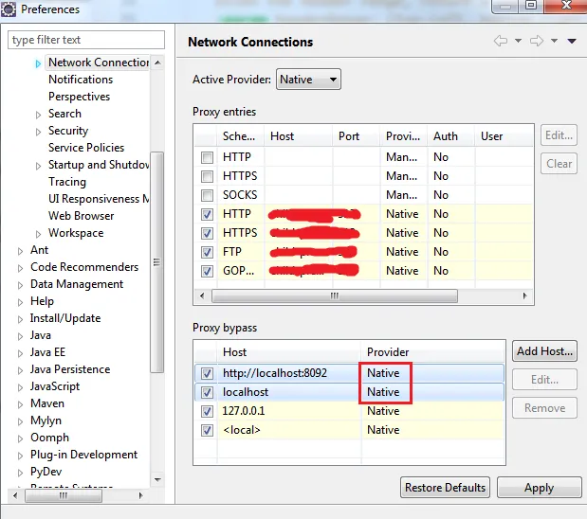Uncheck the <local> bypass checkbox
This screenshot has width=587, height=519.
click(207, 430)
